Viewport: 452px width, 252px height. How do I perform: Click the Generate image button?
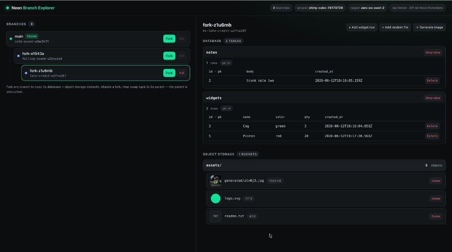[x=429, y=27]
